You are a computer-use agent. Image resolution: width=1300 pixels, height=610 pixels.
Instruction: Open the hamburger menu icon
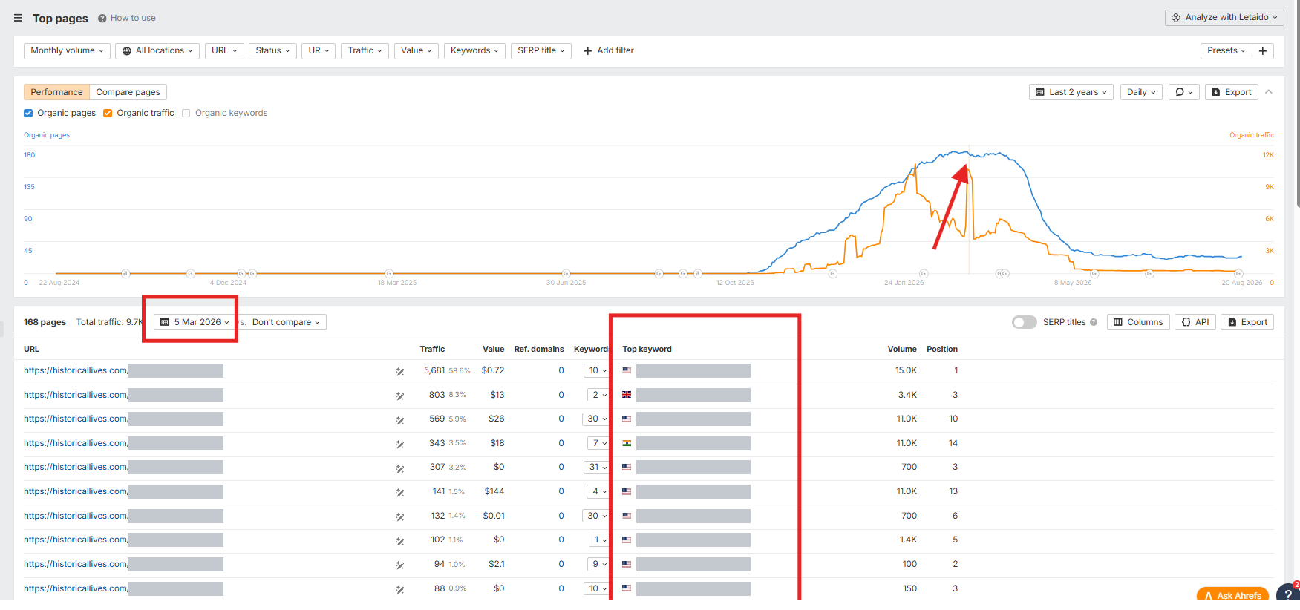coord(18,18)
